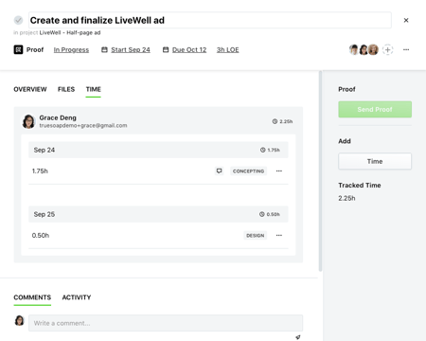Click the Sep 24 date header row
This screenshot has width=426, height=341.
pos(158,150)
